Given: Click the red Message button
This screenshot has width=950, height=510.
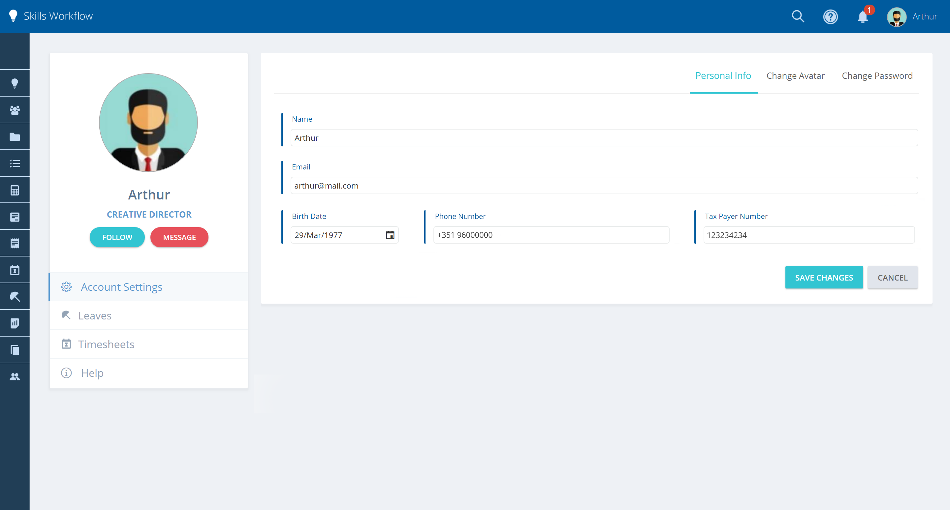Looking at the screenshot, I should [x=179, y=237].
